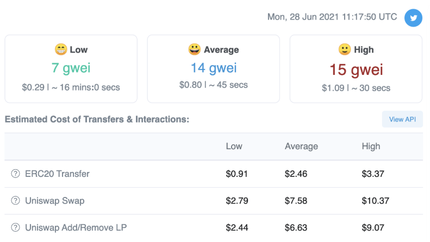This screenshot has width=430, height=242.
Task: Open the View API button
Action: coord(402,119)
